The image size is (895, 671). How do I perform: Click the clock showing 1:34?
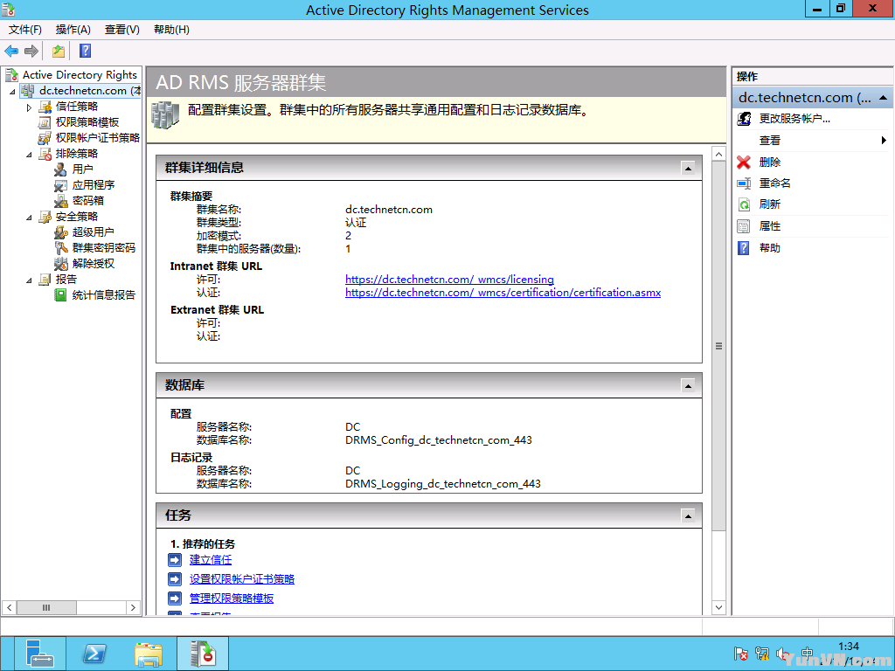pos(848,647)
